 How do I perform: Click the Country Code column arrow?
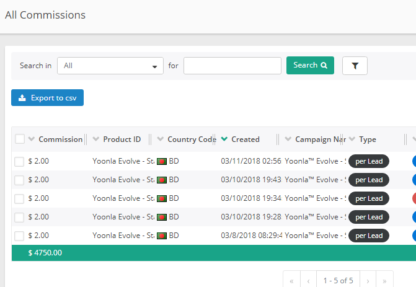tap(161, 139)
